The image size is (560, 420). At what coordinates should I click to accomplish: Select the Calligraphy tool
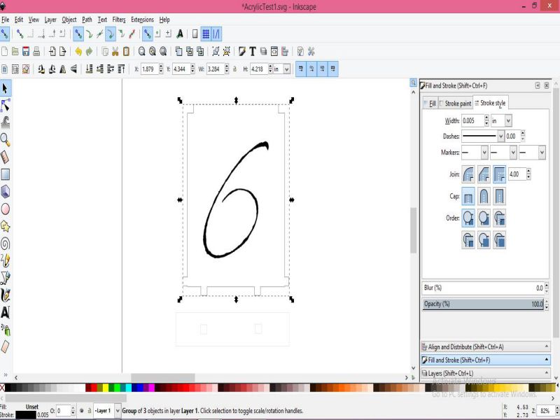[5, 295]
